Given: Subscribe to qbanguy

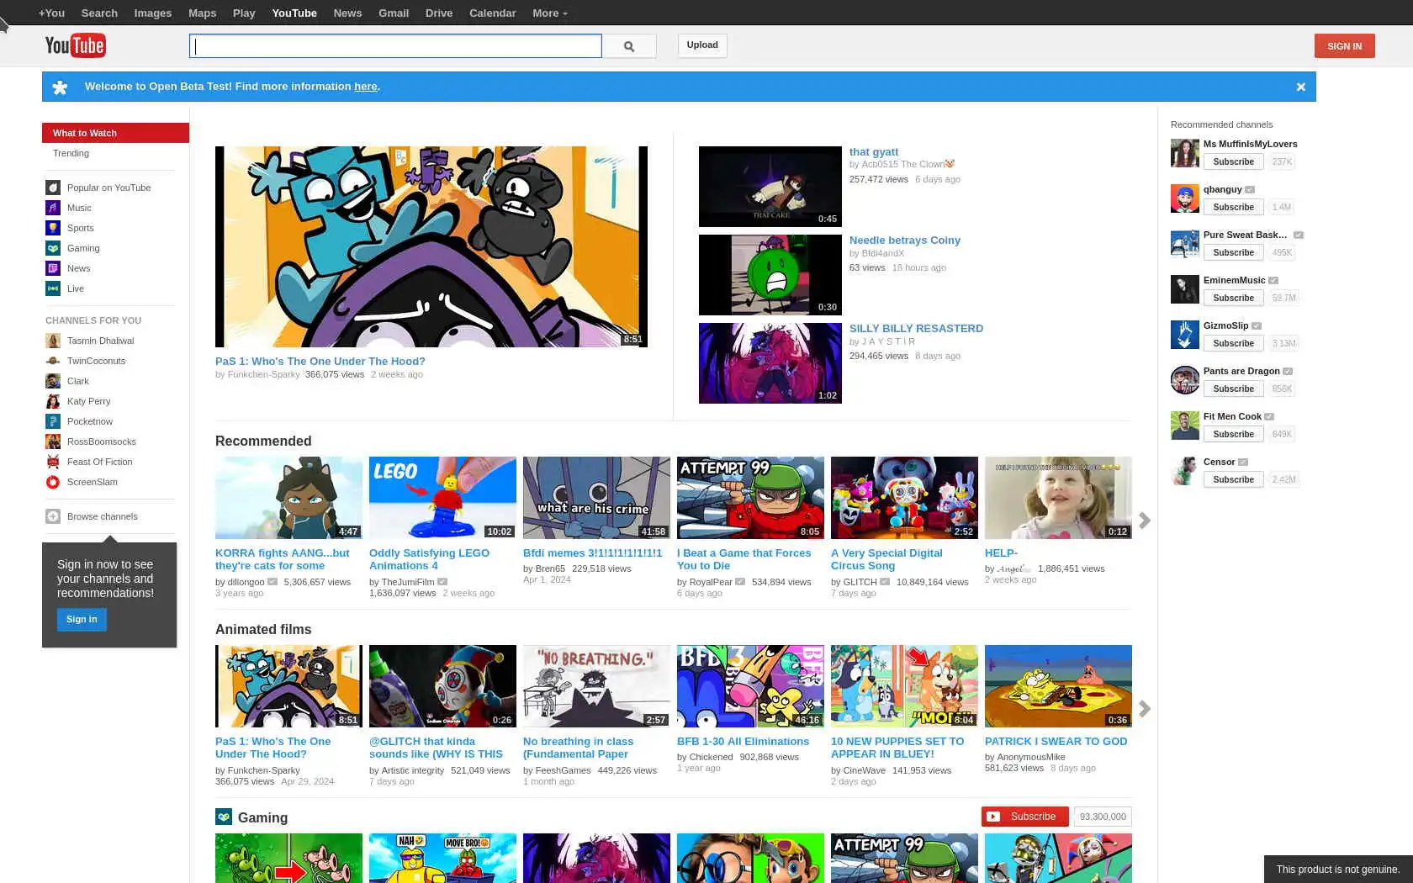Looking at the screenshot, I should 1233,207.
